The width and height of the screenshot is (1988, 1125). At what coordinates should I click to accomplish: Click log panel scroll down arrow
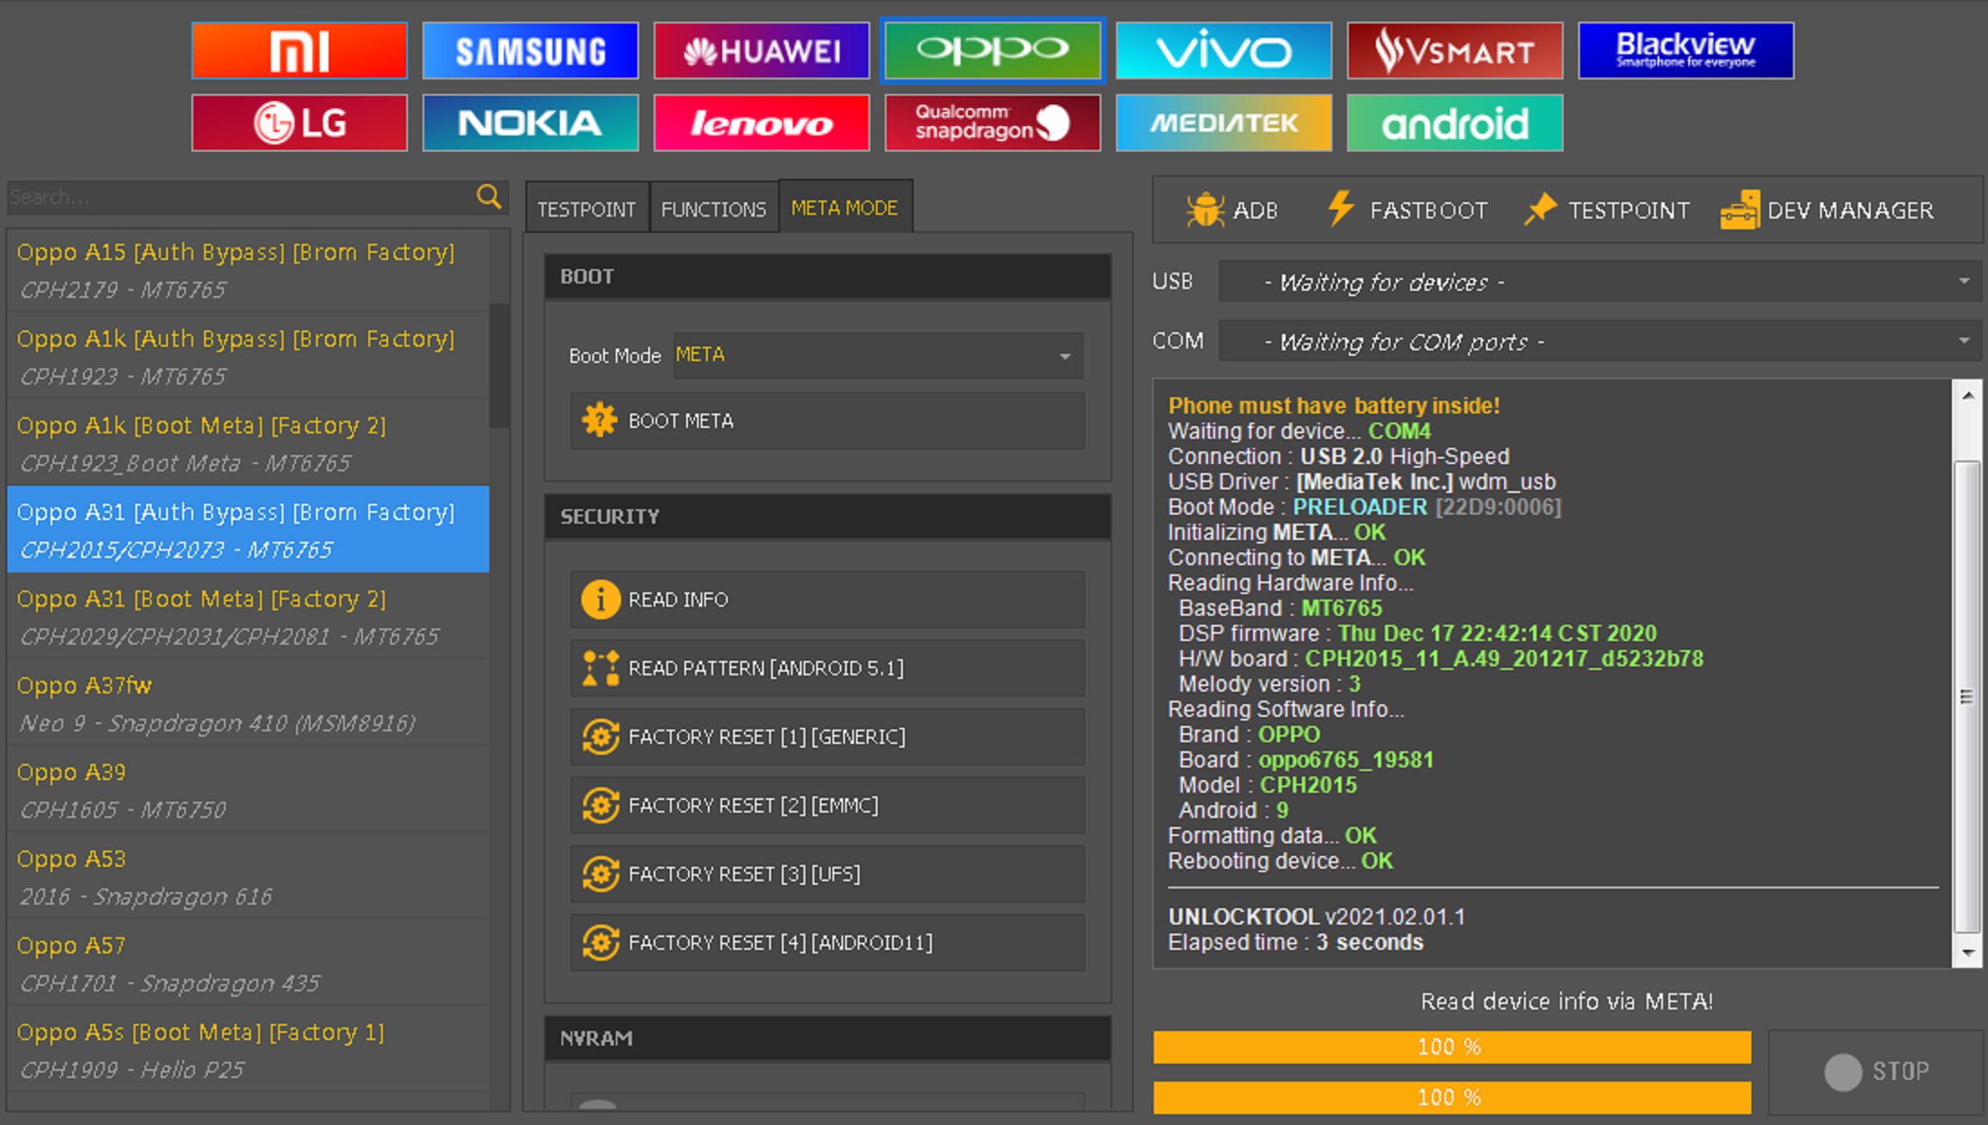(x=1968, y=953)
